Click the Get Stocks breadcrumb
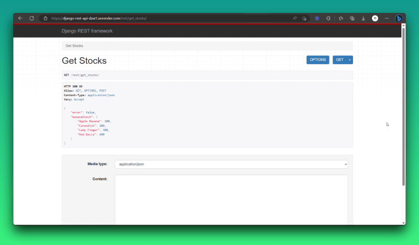This screenshot has height=245, width=419. (x=74, y=46)
